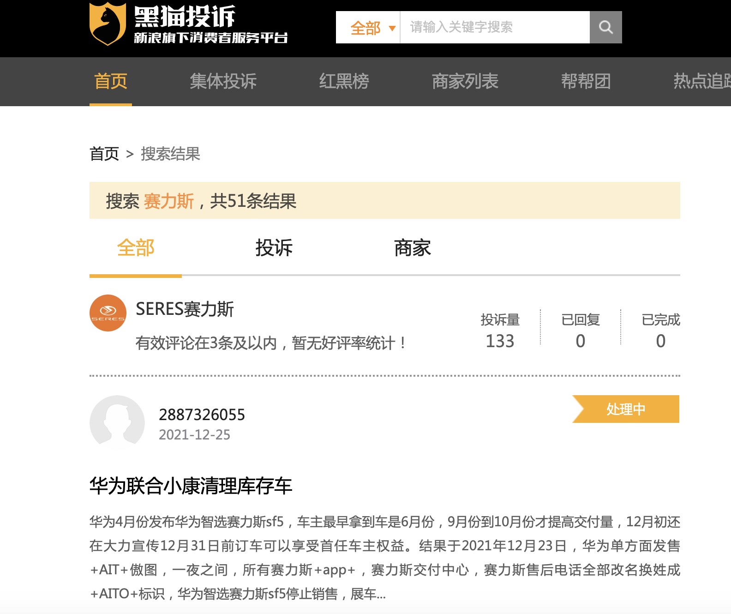Click the magnifier search button

(x=605, y=27)
